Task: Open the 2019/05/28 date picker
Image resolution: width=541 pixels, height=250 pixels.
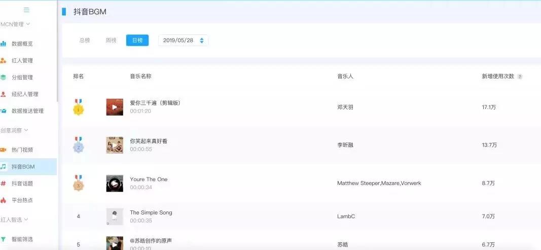Action: pos(183,41)
